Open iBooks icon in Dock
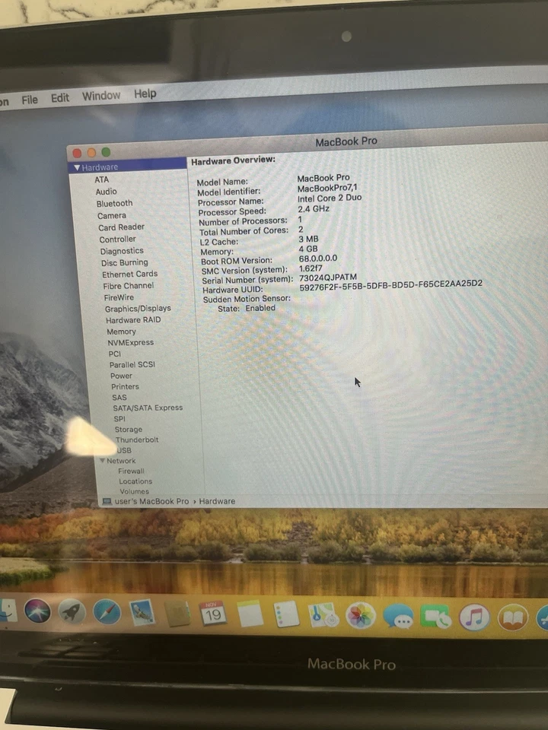Viewport: 548px width, 730px height. [512, 617]
